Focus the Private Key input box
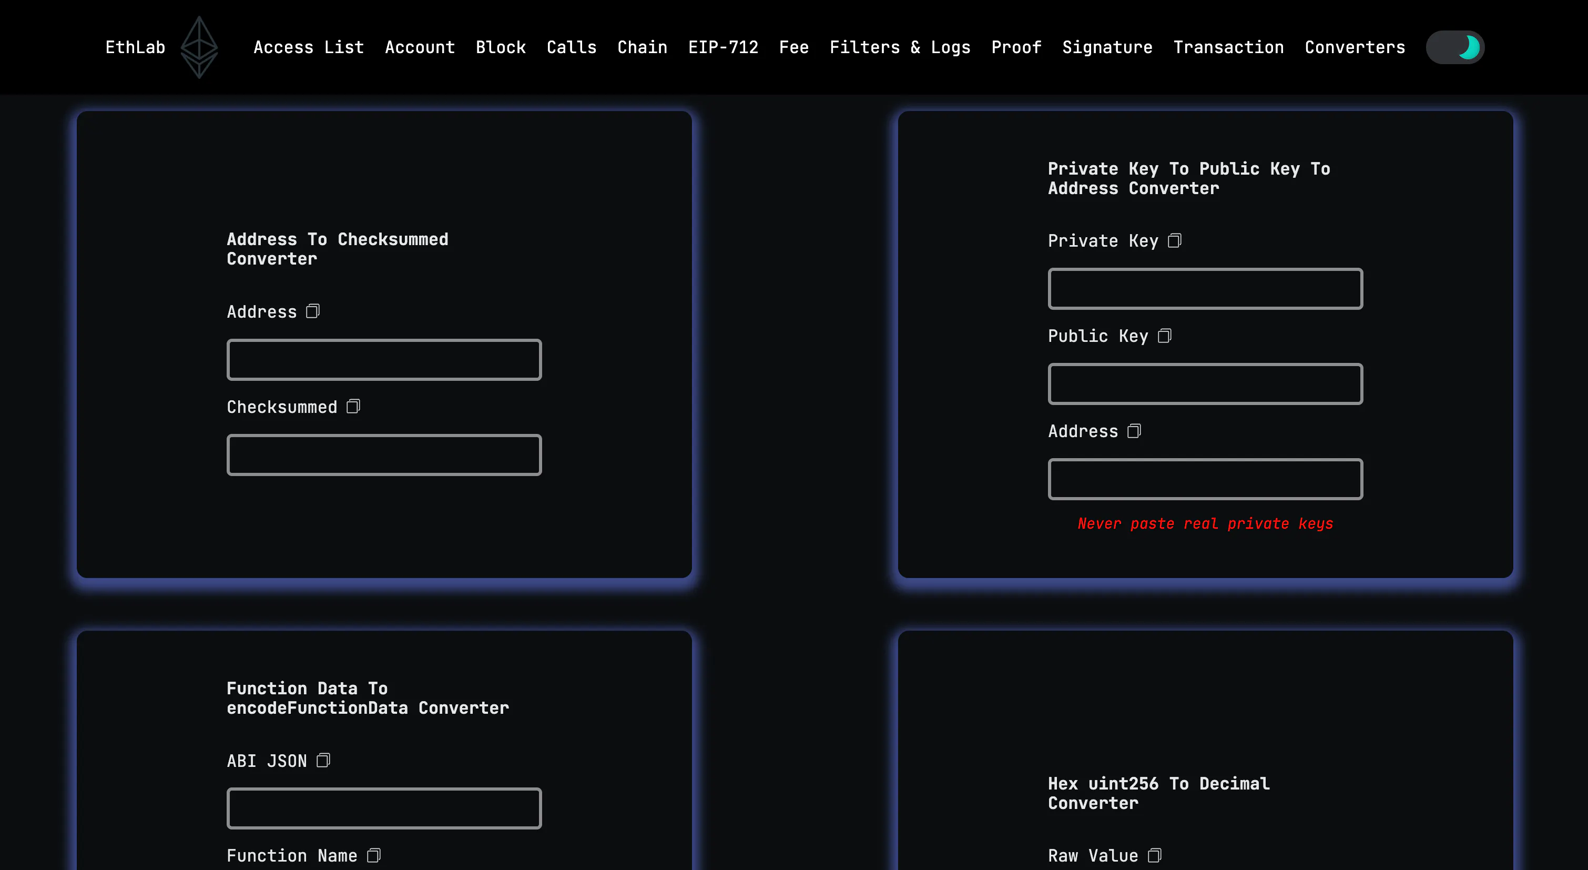The height and width of the screenshot is (870, 1588). click(1205, 289)
